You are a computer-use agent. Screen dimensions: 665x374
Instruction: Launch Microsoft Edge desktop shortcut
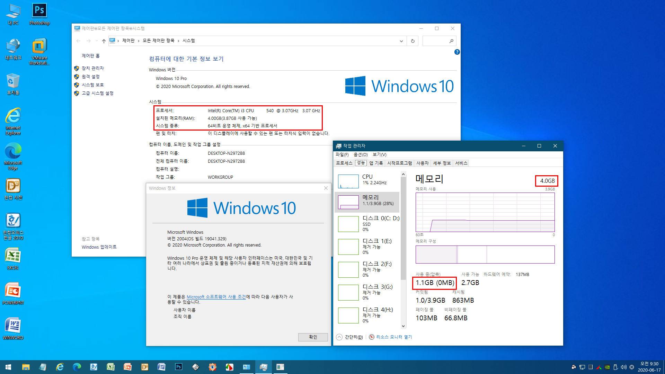coord(13,157)
